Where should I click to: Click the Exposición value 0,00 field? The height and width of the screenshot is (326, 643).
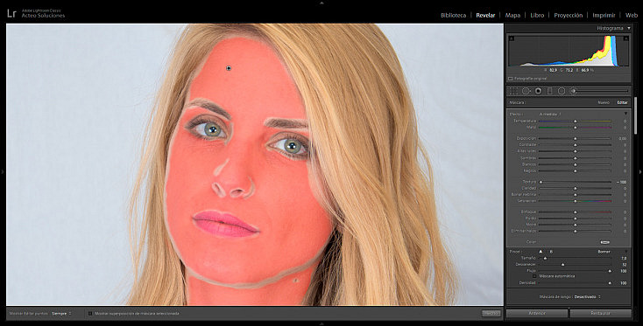pyautogui.click(x=622, y=139)
